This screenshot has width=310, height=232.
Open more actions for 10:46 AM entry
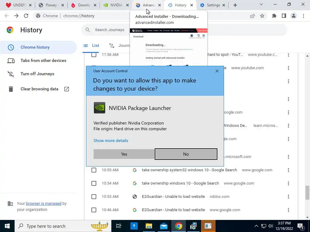[289, 210]
